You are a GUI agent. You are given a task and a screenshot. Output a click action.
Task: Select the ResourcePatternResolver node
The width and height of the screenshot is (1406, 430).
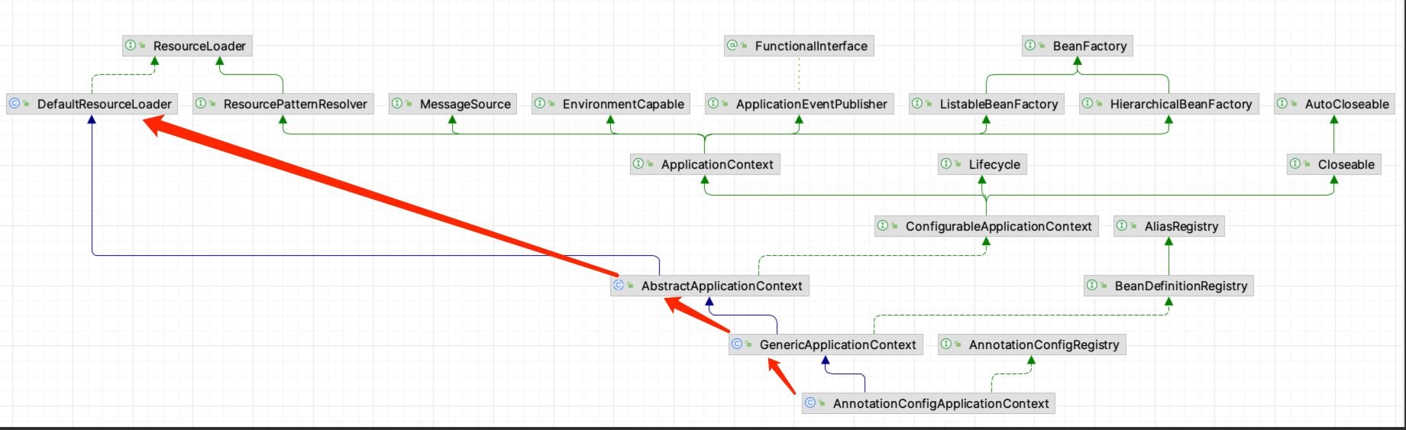tap(283, 104)
